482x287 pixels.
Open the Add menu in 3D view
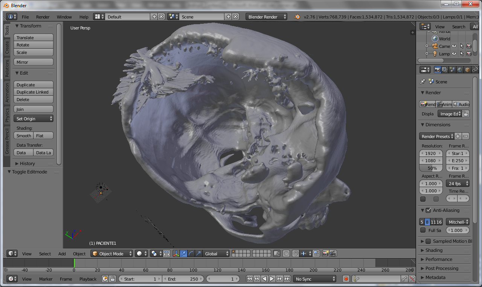point(62,254)
